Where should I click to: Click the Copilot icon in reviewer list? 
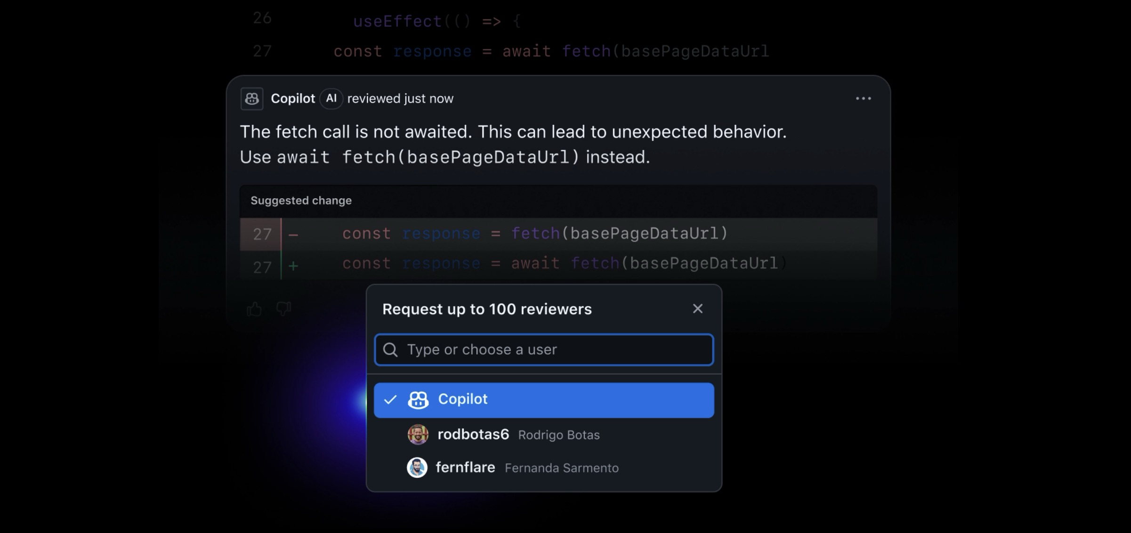[418, 400]
